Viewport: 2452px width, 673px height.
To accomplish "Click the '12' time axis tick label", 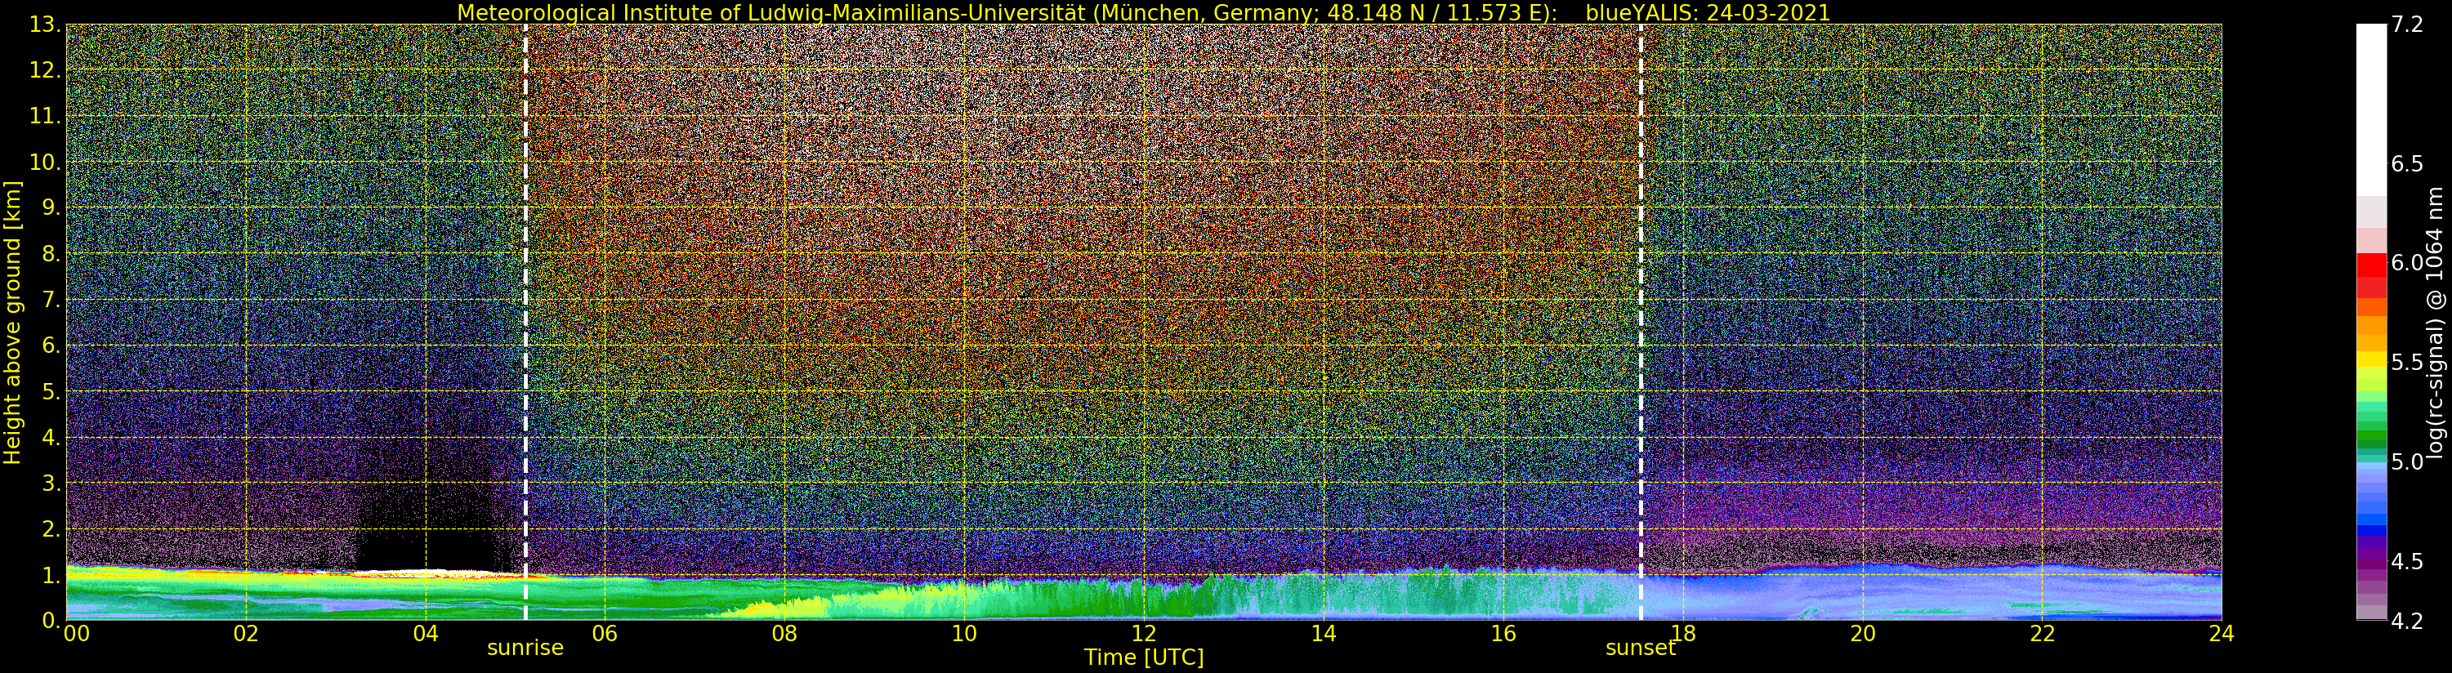I will tap(1144, 633).
